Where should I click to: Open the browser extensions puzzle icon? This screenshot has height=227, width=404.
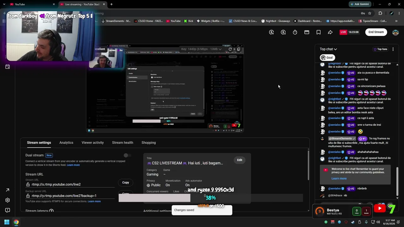click(x=380, y=13)
